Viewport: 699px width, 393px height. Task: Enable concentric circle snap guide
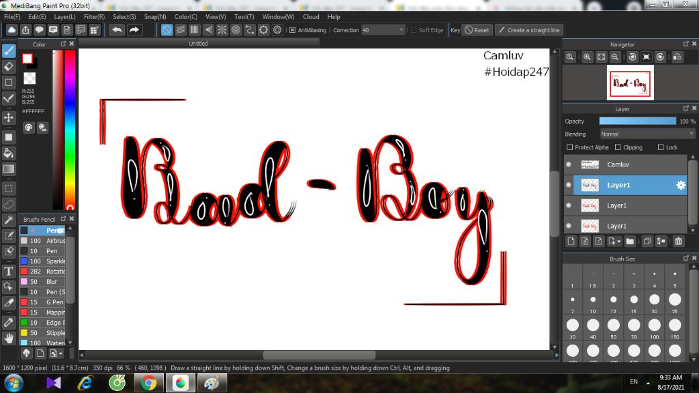coord(236,30)
